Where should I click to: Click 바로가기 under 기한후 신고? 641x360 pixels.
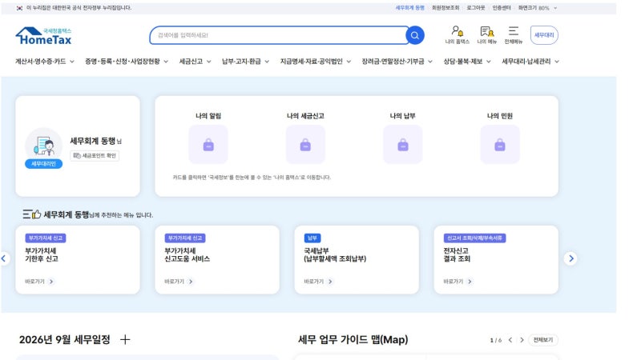pos(39,282)
